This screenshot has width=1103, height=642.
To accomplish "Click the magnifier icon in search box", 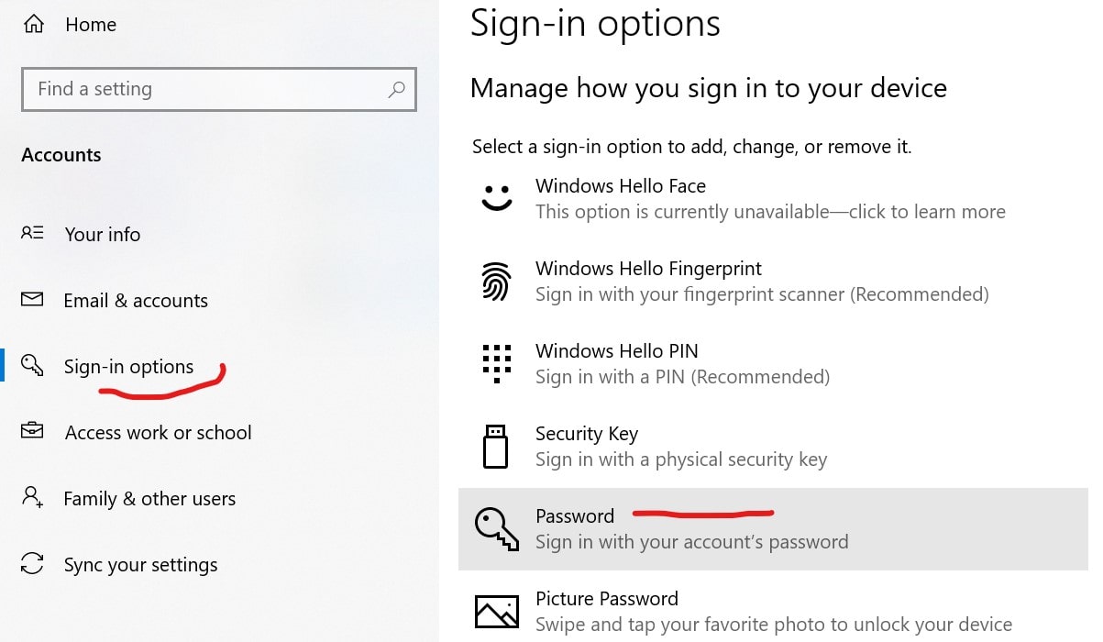I will pos(396,89).
